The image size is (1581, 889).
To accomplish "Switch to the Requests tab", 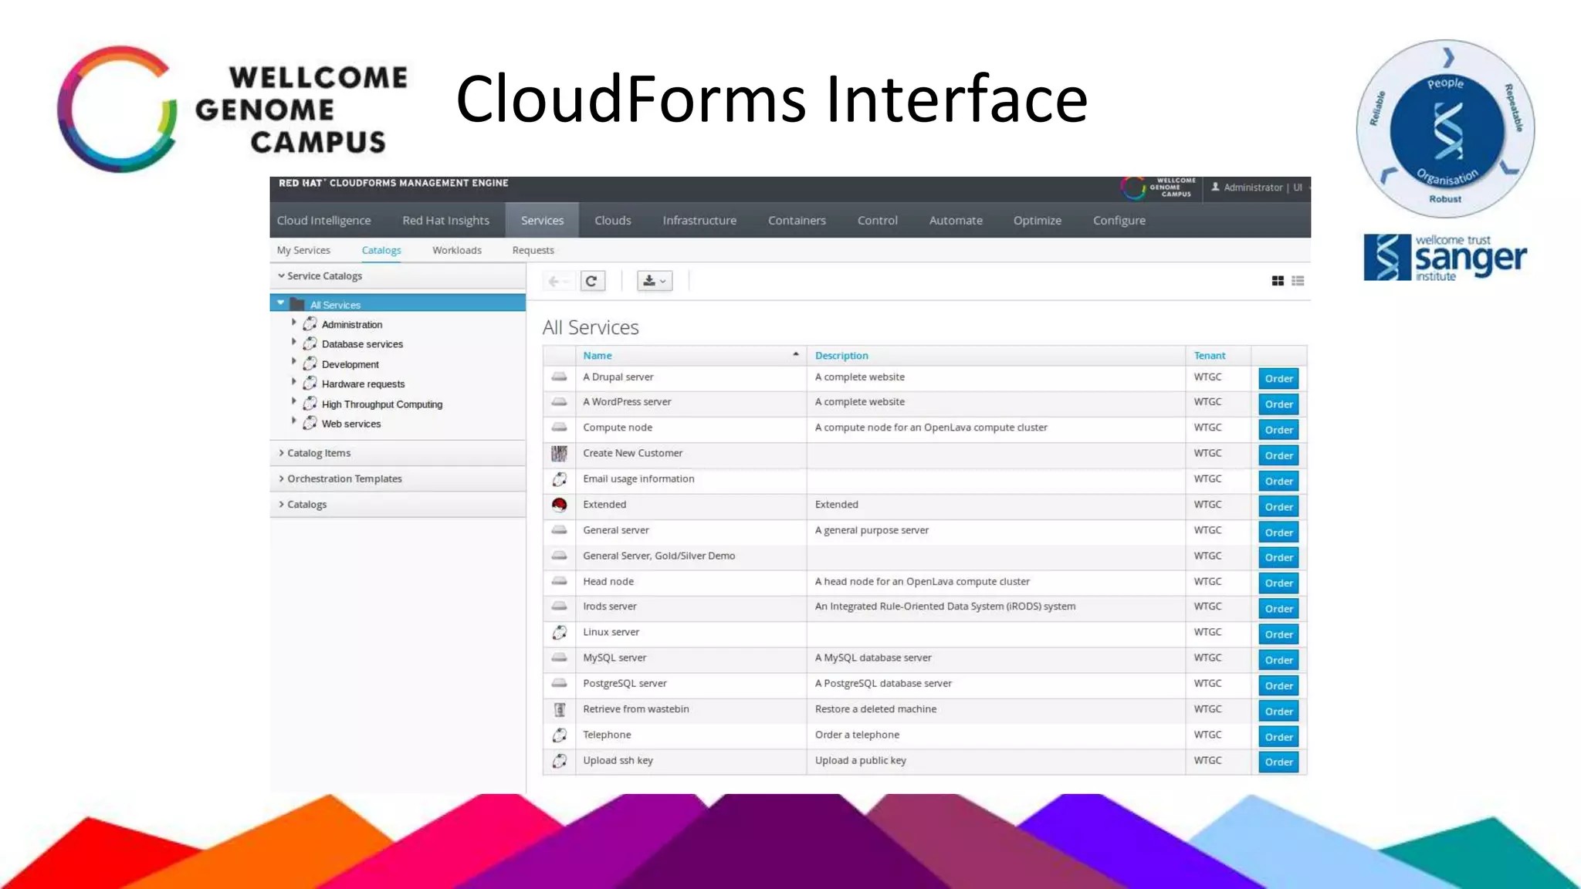I will pyautogui.click(x=533, y=250).
